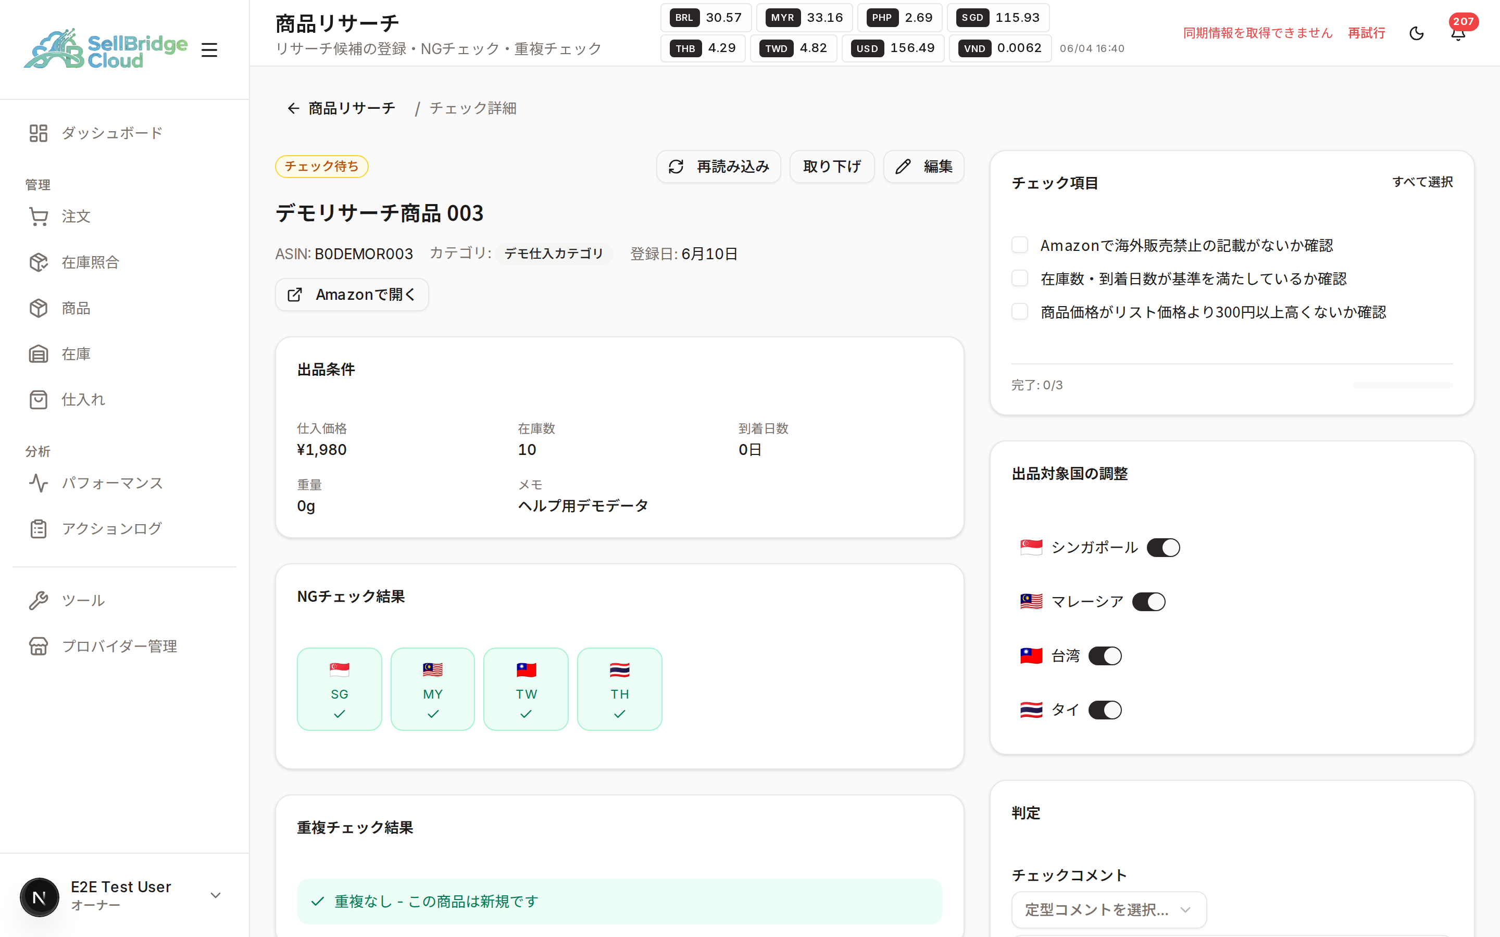Open the 定型コメントを選択 dropdown
This screenshot has width=1500, height=937.
(1109, 910)
